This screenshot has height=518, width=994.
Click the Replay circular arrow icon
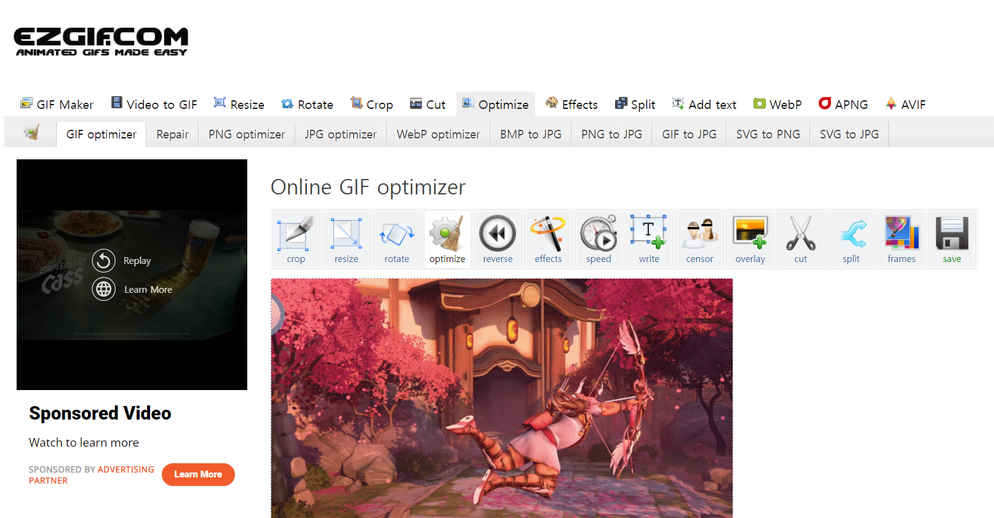coord(104,261)
